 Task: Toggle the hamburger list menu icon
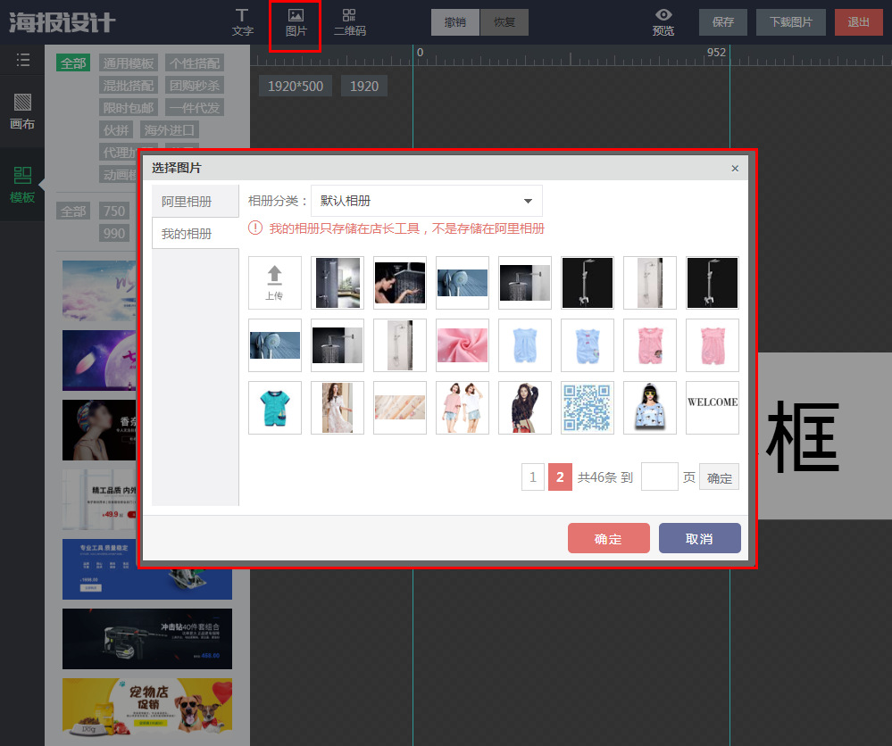pos(22,60)
